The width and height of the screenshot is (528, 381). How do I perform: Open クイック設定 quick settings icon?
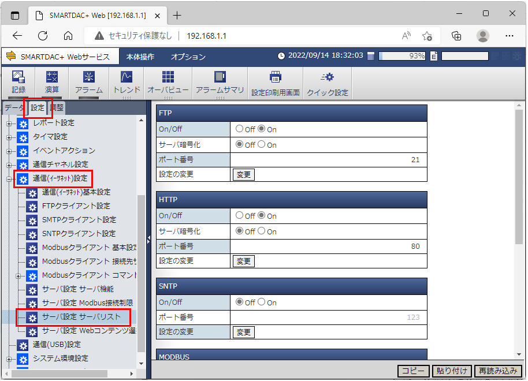(x=328, y=83)
